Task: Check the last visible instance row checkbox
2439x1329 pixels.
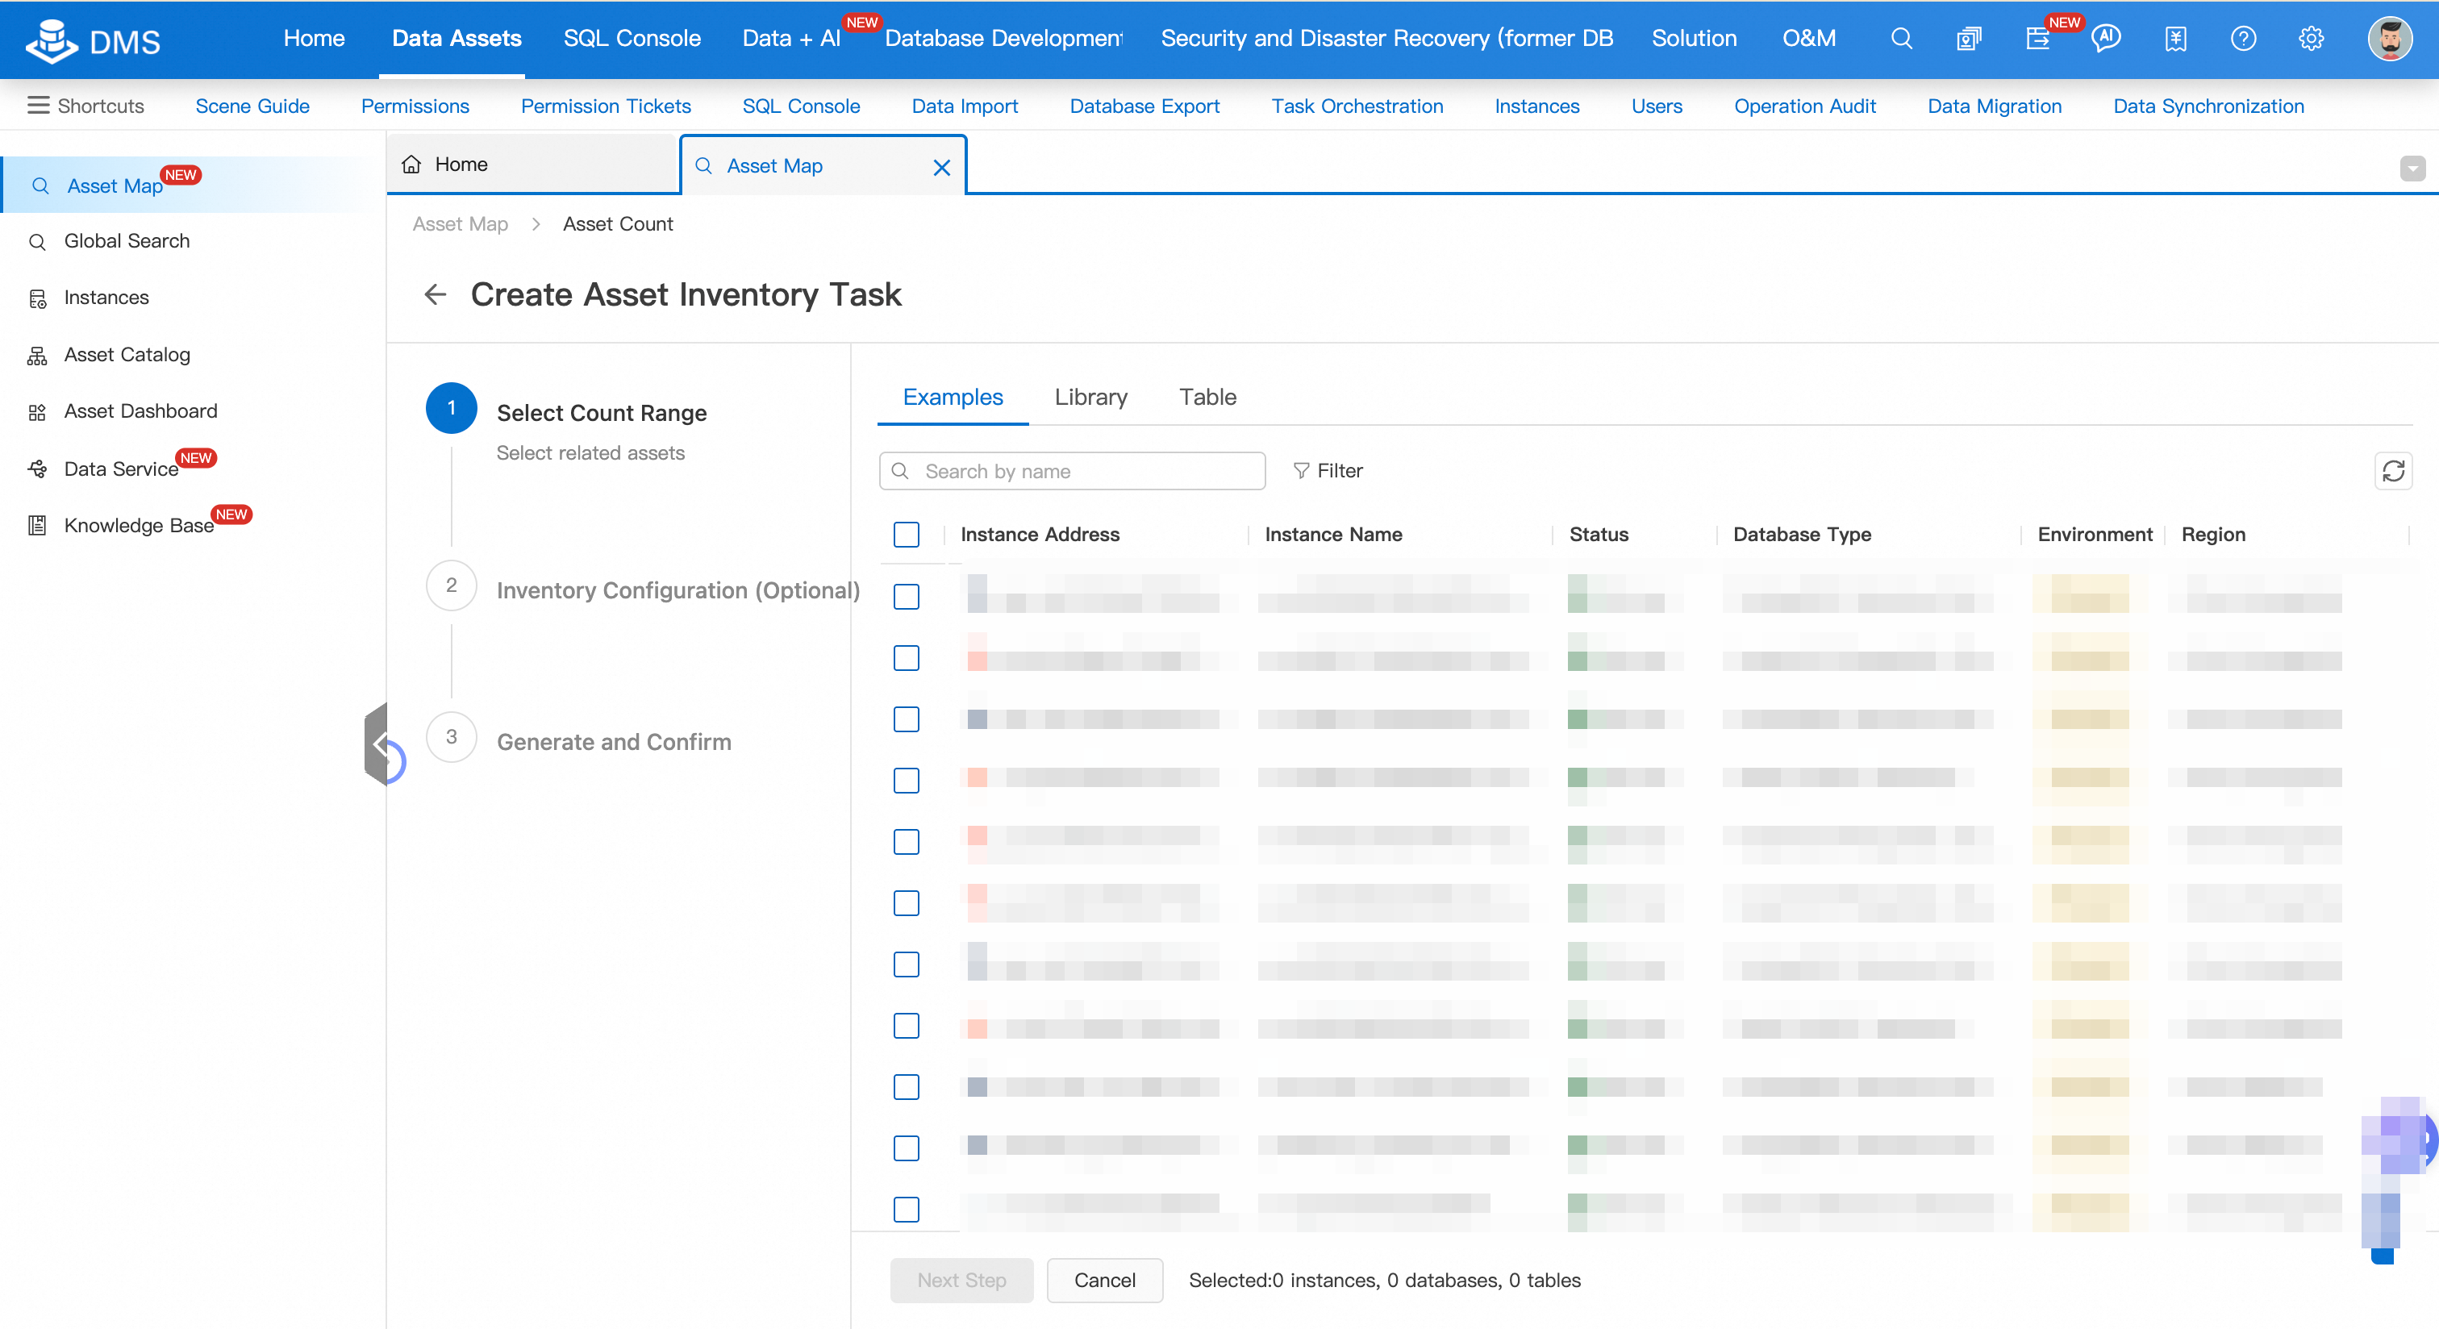Action: 906,1210
